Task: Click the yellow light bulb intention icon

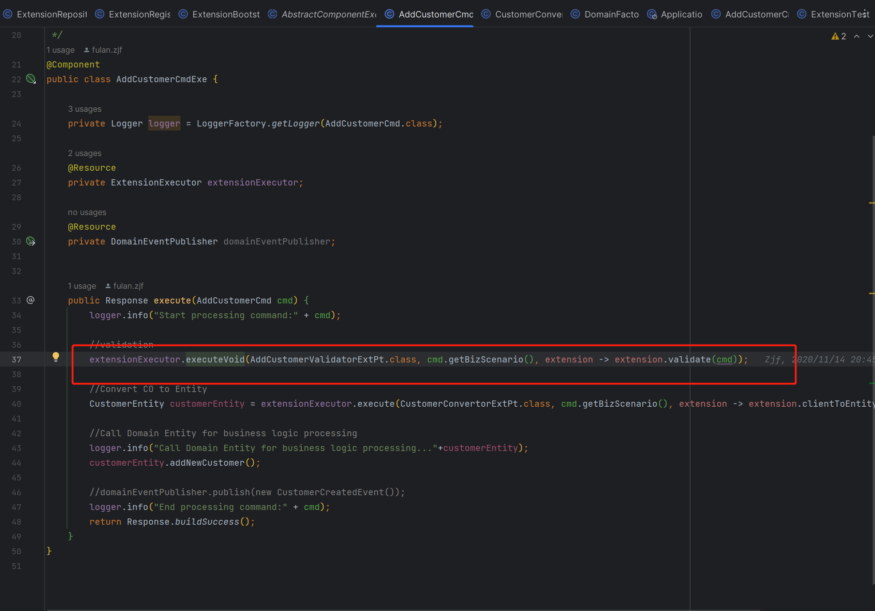Action: click(55, 357)
